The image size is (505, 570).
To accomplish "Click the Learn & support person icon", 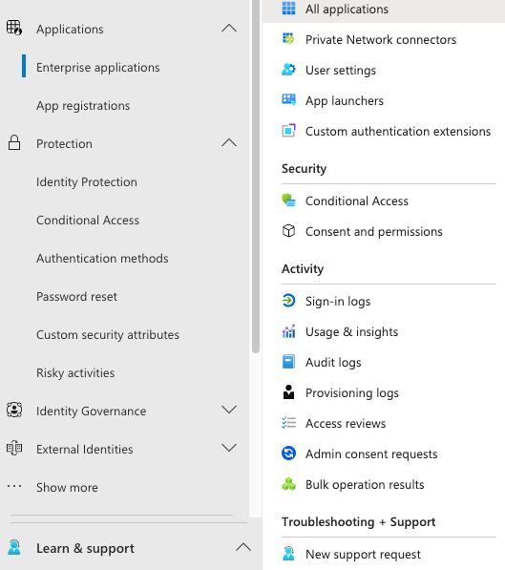I will pyautogui.click(x=14, y=547).
